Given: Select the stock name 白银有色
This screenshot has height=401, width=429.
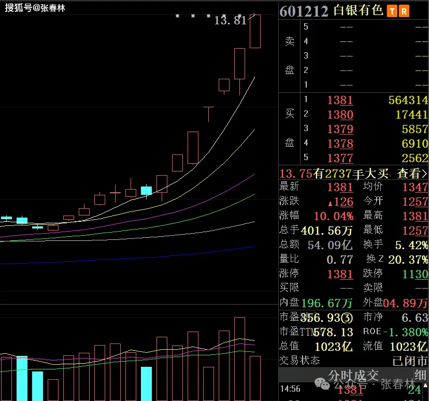Looking at the screenshot, I should [x=358, y=11].
